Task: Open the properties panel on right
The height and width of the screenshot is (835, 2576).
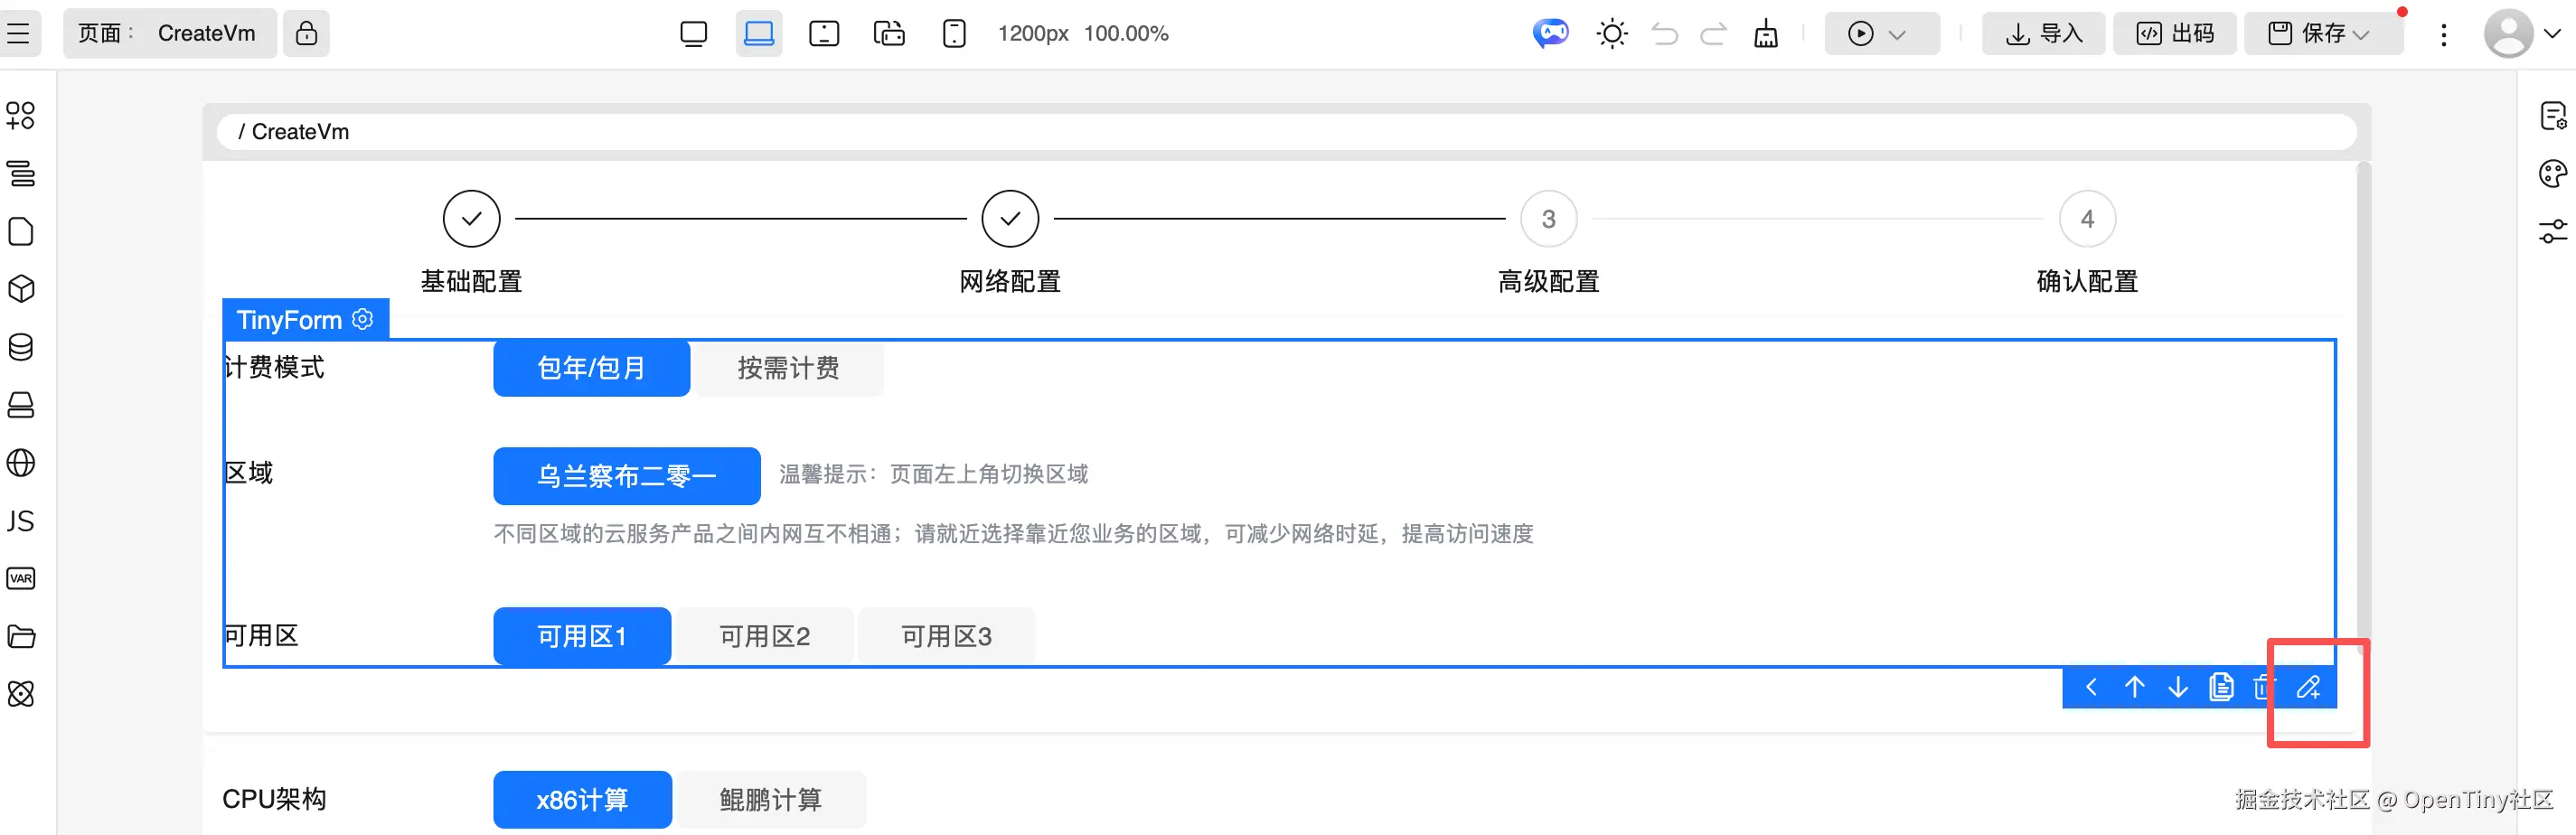Action: [2553, 116]
